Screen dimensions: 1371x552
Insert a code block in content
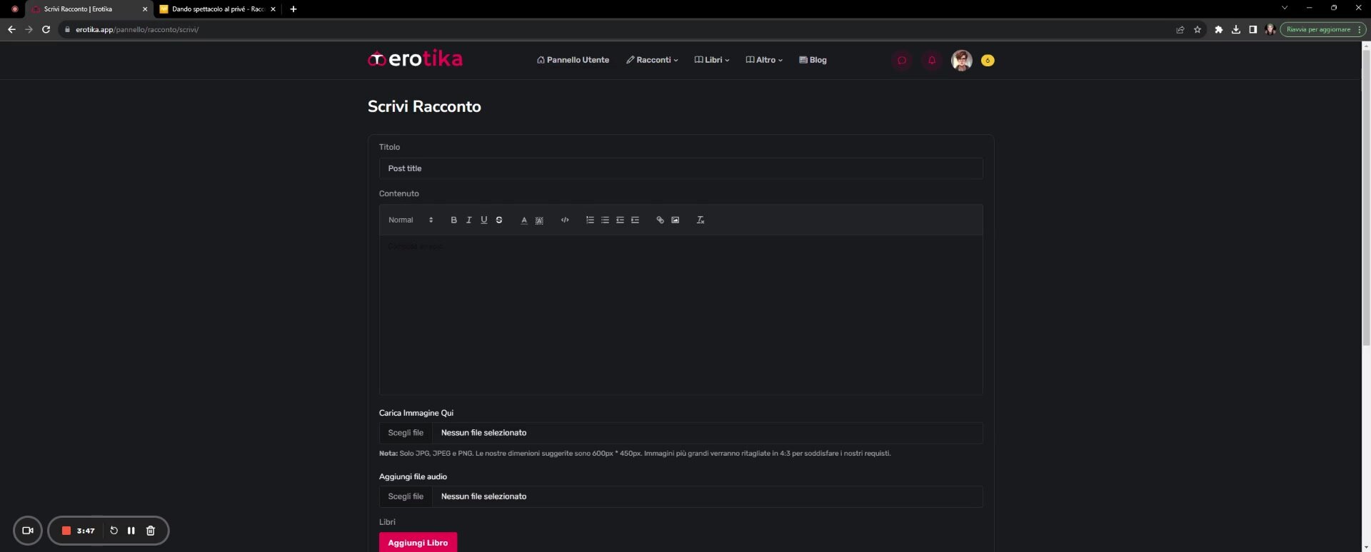(x=565, y=220)
